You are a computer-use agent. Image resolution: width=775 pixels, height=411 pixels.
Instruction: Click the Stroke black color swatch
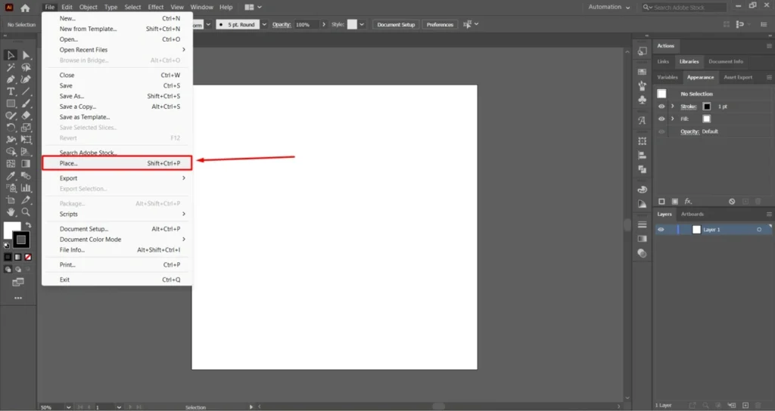point(707,107)
